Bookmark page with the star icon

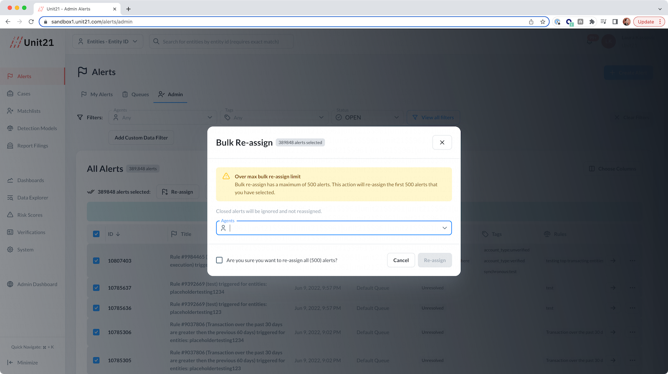coord(543,22)
